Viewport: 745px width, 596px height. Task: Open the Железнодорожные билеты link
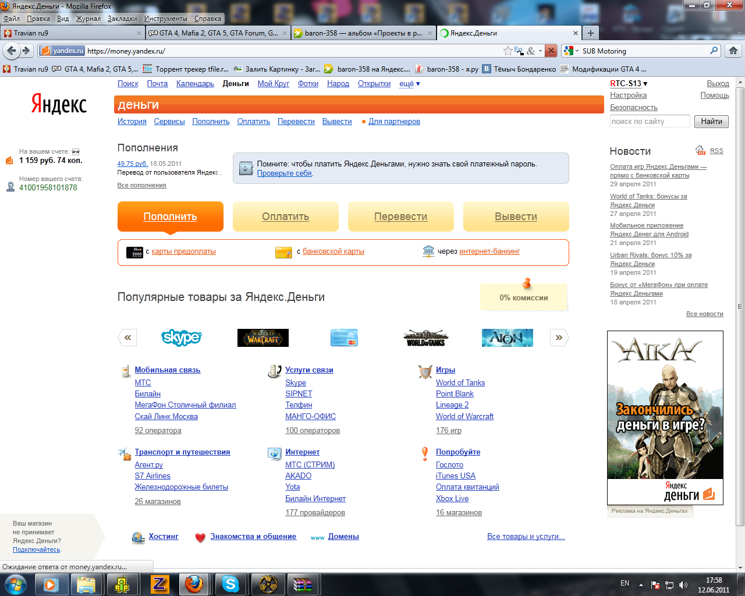click(x=182, y=487)
